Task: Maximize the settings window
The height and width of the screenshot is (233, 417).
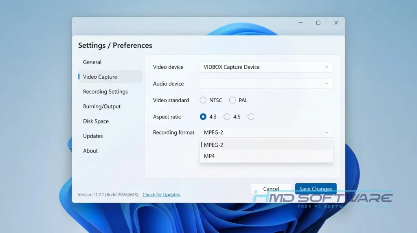Action: [x=318, y=23]
